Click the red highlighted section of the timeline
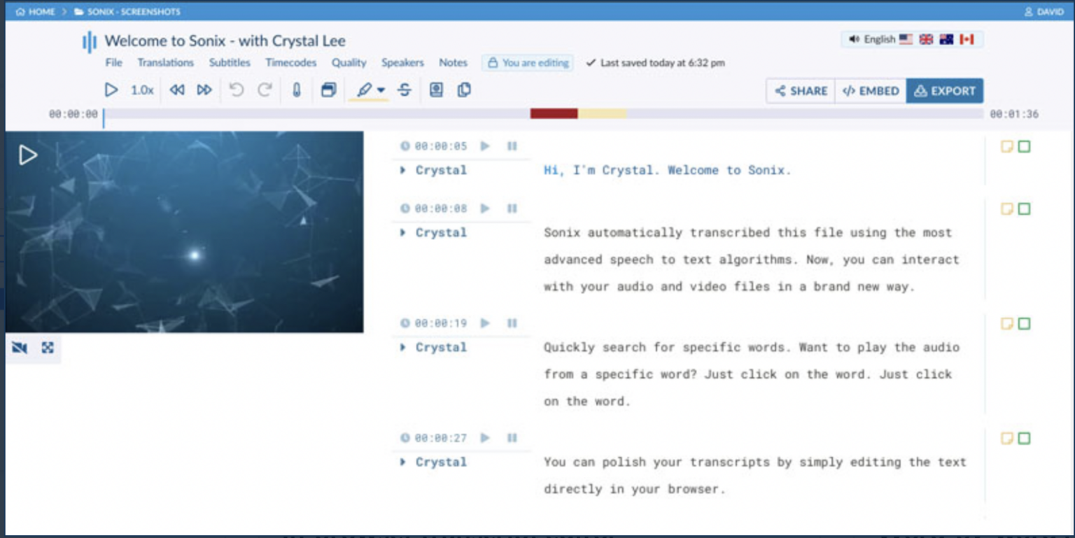The height and width of the screenshot is (538, 1075). pyautogui.click(x=553, y=112)
